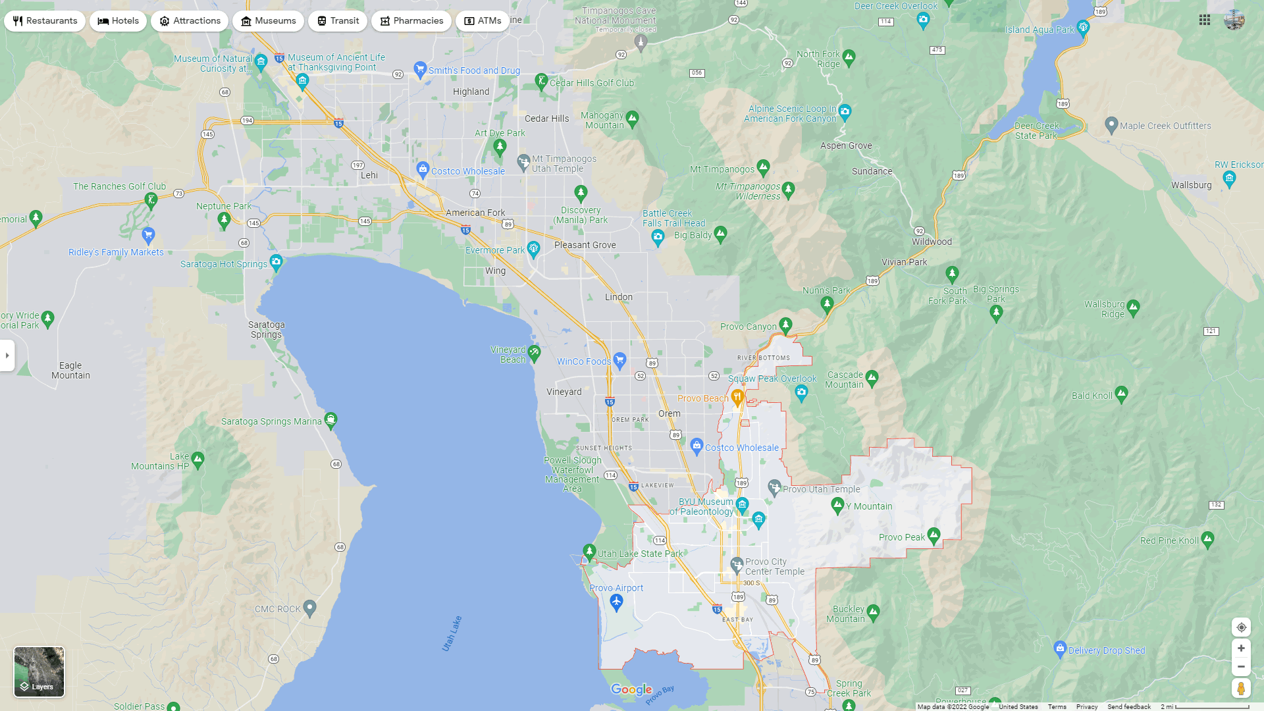1264x711 pixels.
Task: Click the Provo Airport plane icon
Action: click(615, 601)
